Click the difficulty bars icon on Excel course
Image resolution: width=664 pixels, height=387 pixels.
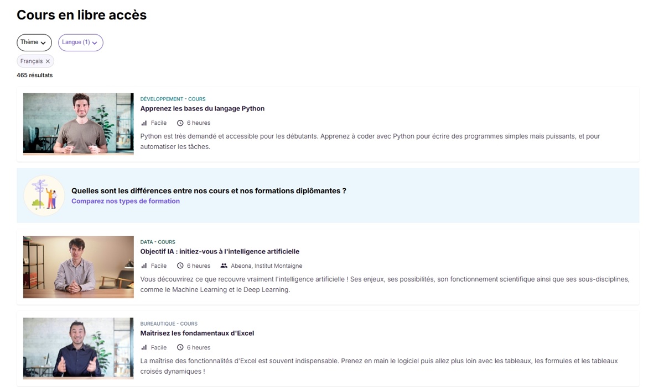144,348
